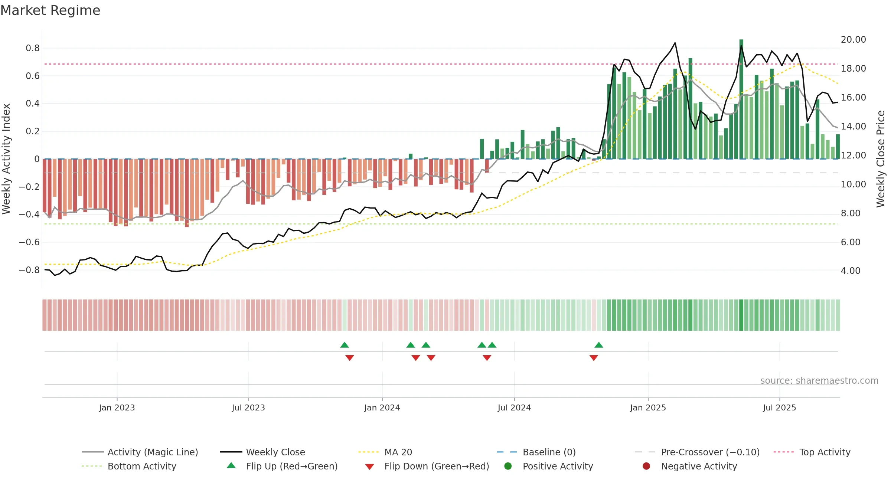This screenshot has height=501, width=891.
Task: Click the Weekly Activity Index axis title
Action: [x=6, y=159]
